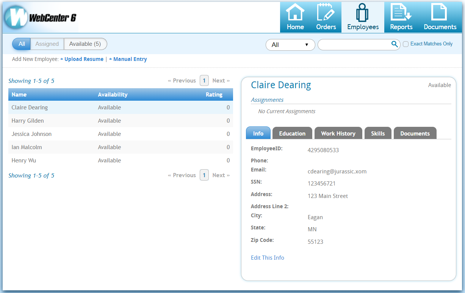The height and width of the screenshot is (293, 465).
Task: Click the Manual Entry link
Action: point(128,59)
